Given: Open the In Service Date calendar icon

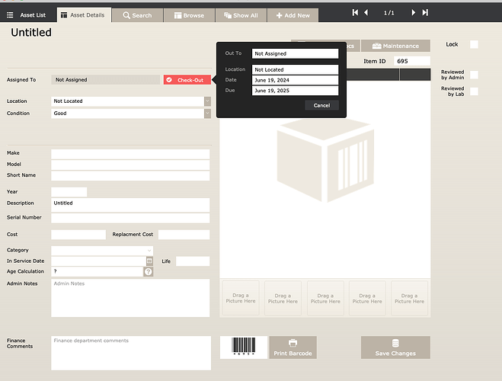Looking at the screenshot, I should [149, 261].
